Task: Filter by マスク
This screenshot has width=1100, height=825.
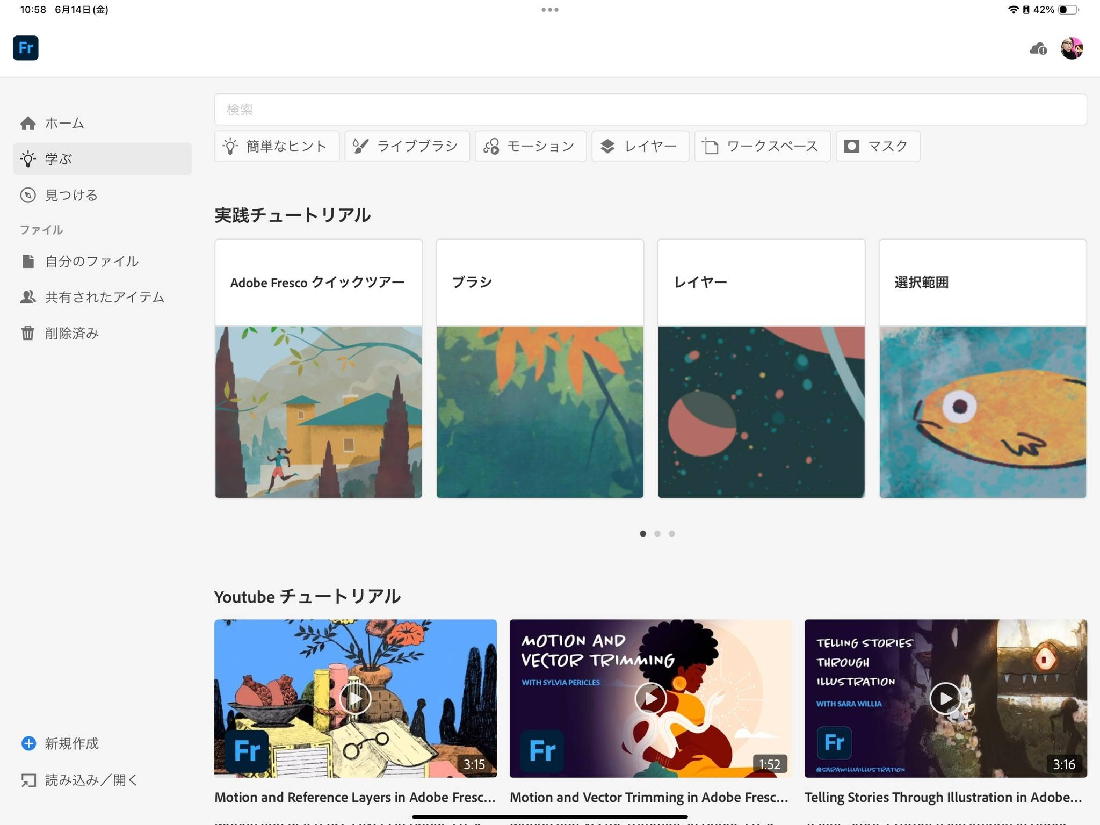Action: [878, 146]
